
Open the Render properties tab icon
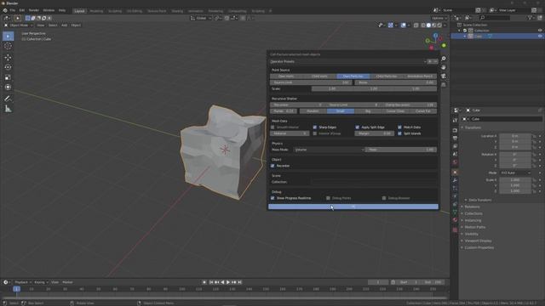coord(455,130)
